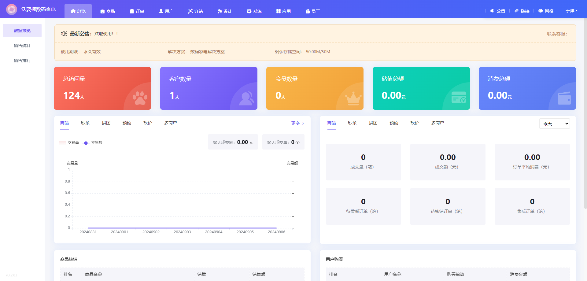Click the clipboard icon beside 订单
This screenshot has height=281, width=587.
point(132,11)
